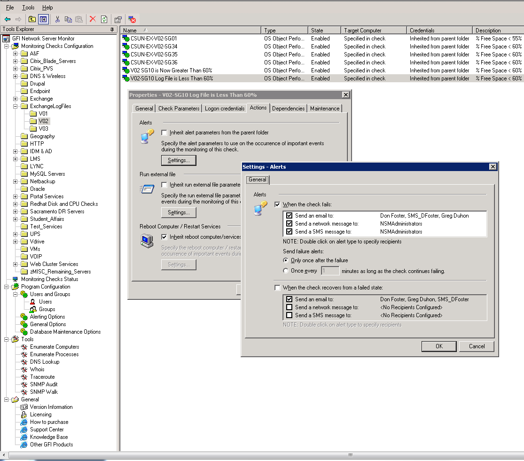The image size is (524, 461).
Task: Click the Back arrow toolbar icon
Action: click(x=8, y=19)
